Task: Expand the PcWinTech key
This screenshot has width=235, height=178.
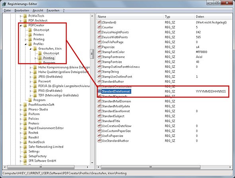Action: tap(21, 16)
